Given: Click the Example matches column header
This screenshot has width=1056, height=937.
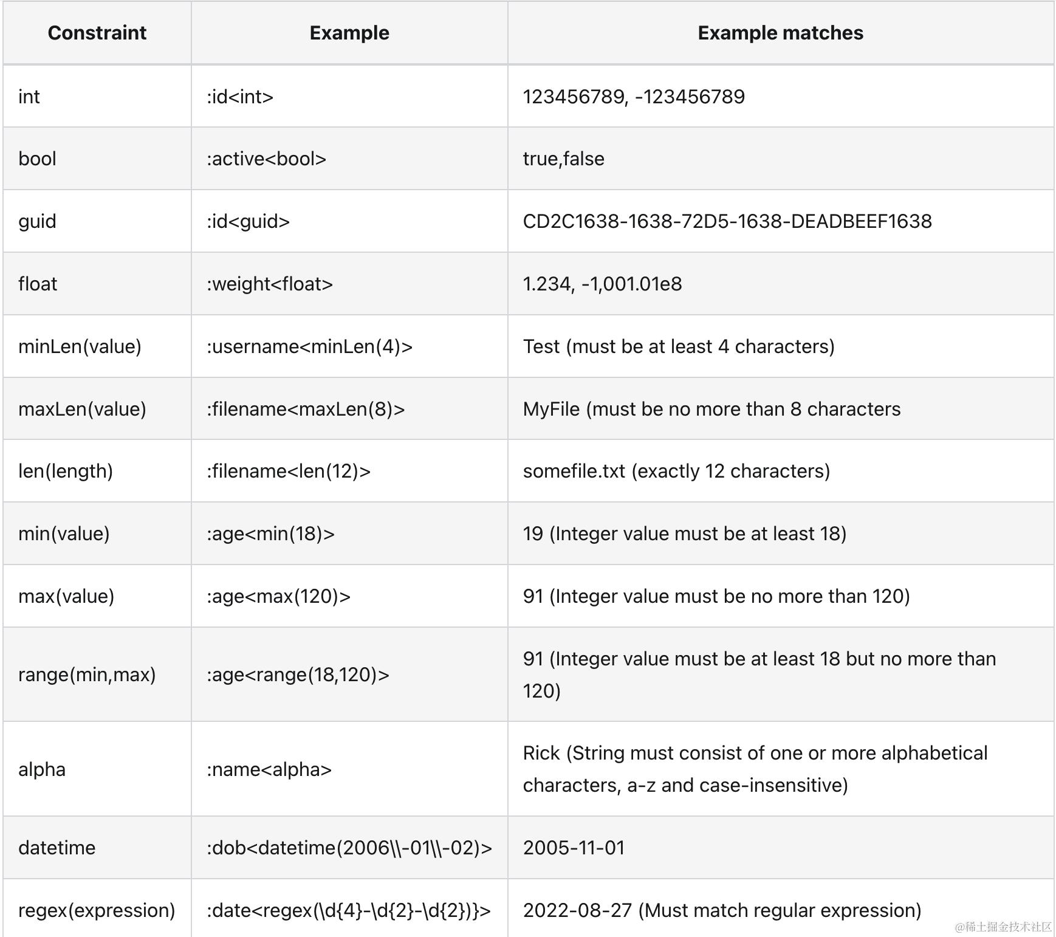Looking at the screenshot, I should (780, 33).
